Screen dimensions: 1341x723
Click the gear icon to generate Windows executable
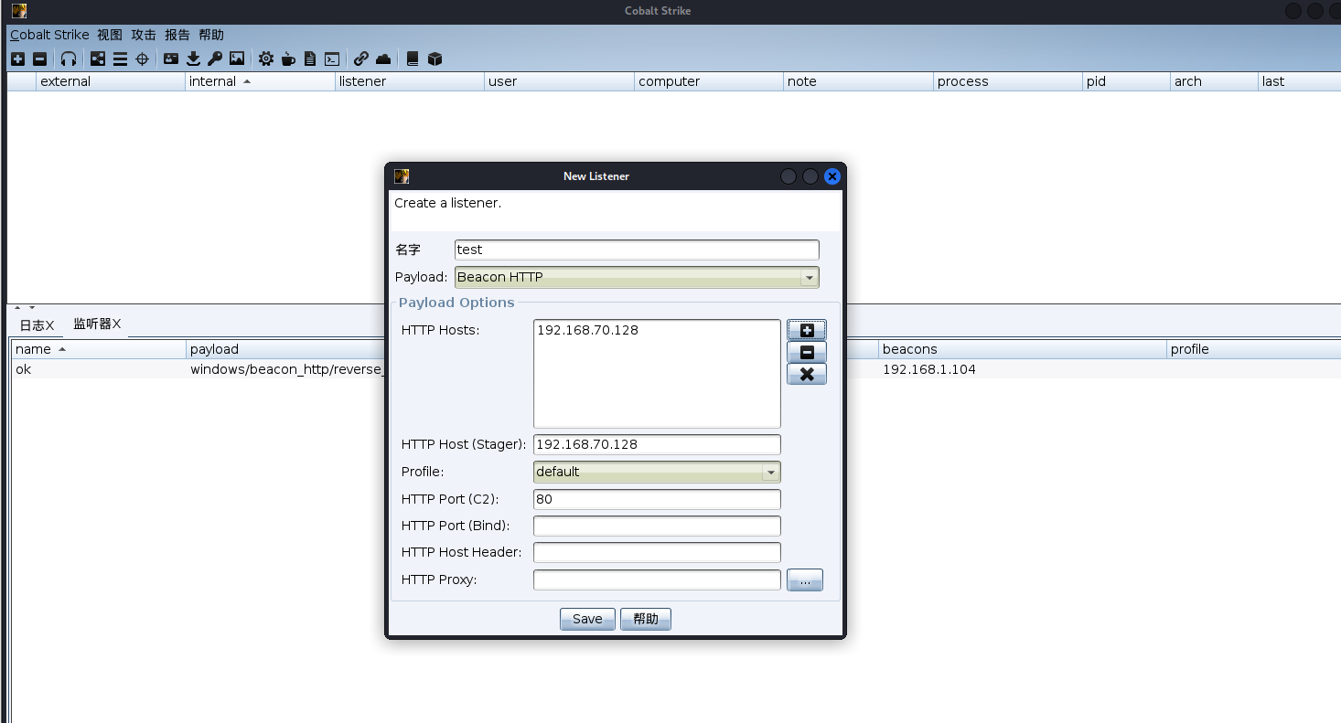(265, 58)
